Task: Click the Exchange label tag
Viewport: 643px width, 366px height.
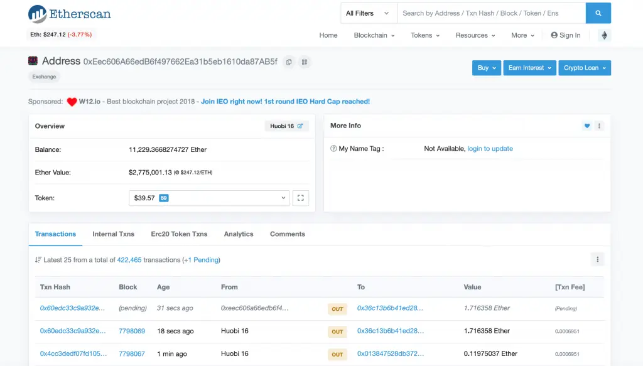Action: click(44, 77)
